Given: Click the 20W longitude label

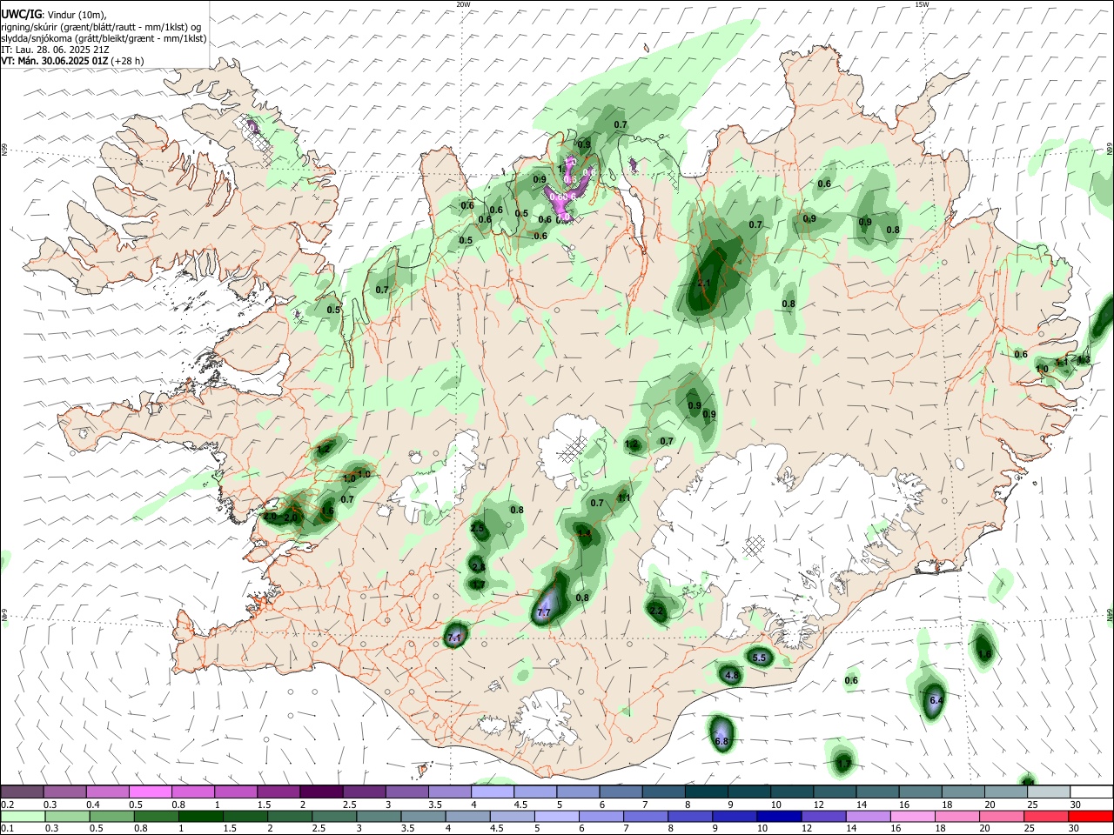Looking at the screenshot, I should click(x=463, y=4).
